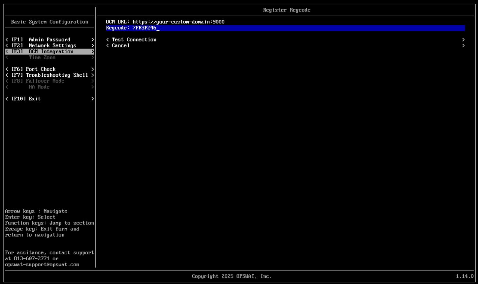Click the right arrow at end of Test Connection row
This screenshot has width=478, height=284.
pos(463,39)
